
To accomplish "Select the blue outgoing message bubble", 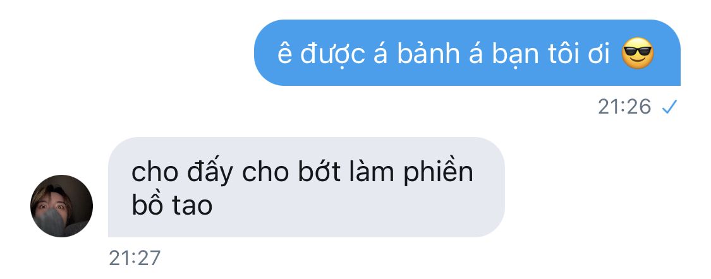I will coord(467,52).
